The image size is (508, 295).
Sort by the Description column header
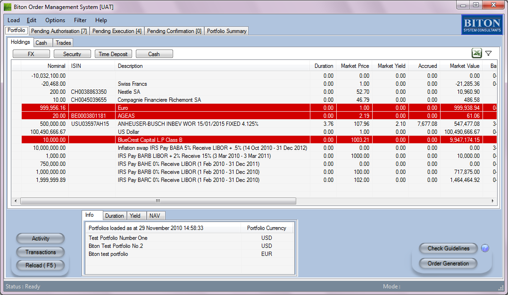[212, 66]
